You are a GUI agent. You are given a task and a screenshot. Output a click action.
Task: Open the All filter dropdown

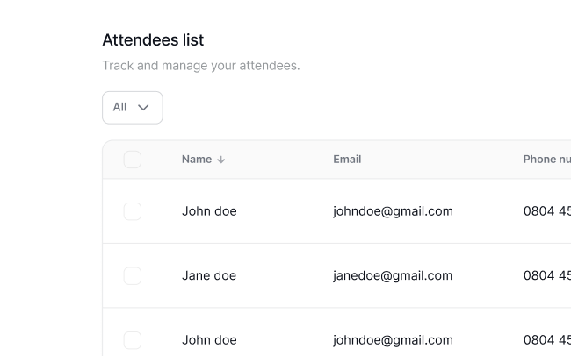pos(133,108)
